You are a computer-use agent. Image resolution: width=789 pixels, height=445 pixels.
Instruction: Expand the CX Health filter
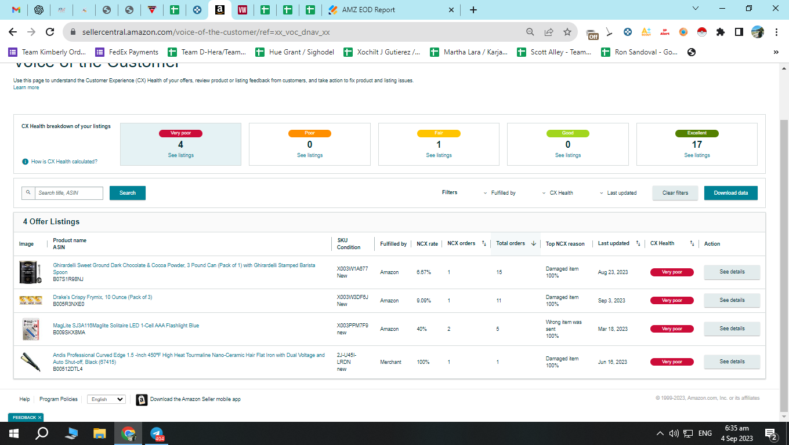[558, 193]
